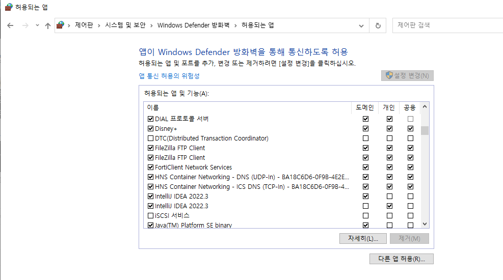Screen dimensions: 503x280
Task: Select FortiClient Network Services row text
Action: click(x=193, y=167)
